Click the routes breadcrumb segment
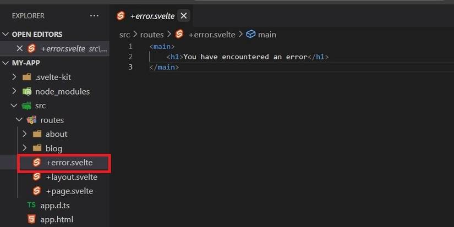Viewport: 454px width, 227px height. click(x=151, y=34)
